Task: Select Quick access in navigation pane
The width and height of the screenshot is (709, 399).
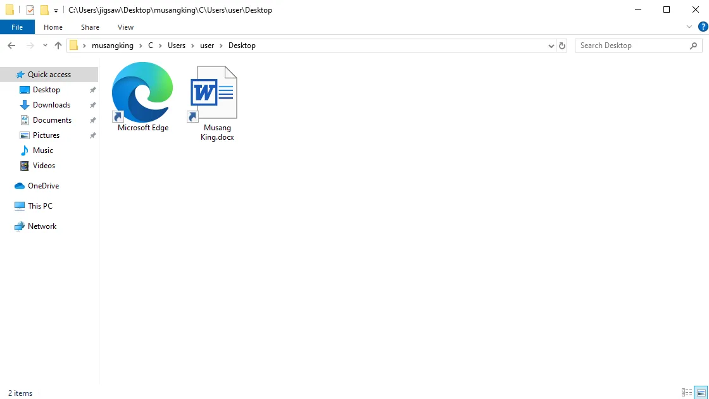Action: coord(49,75)
